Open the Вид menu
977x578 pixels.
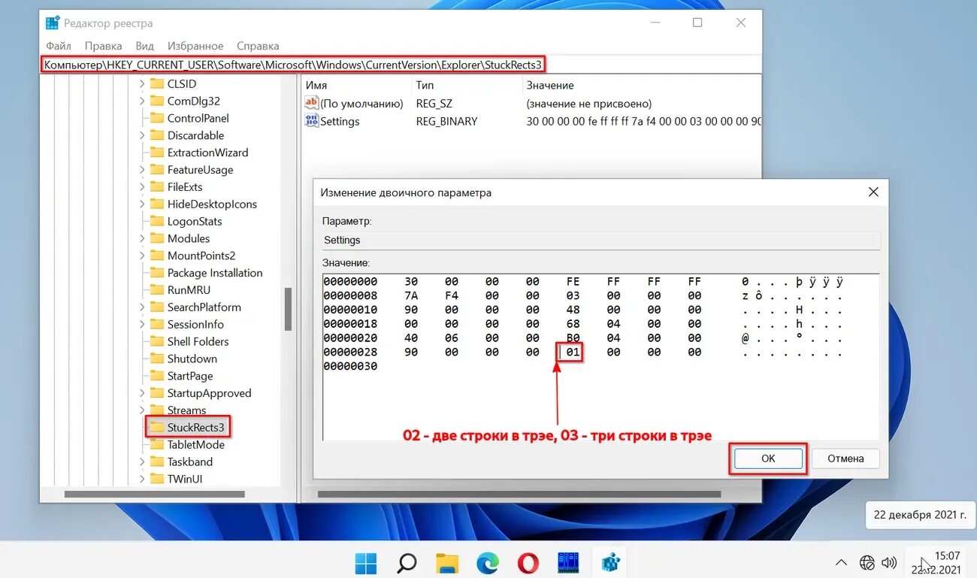click(x=144, y=46)
